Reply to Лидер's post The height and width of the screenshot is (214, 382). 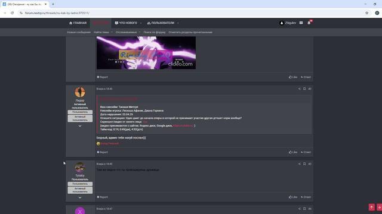(306, 152)
